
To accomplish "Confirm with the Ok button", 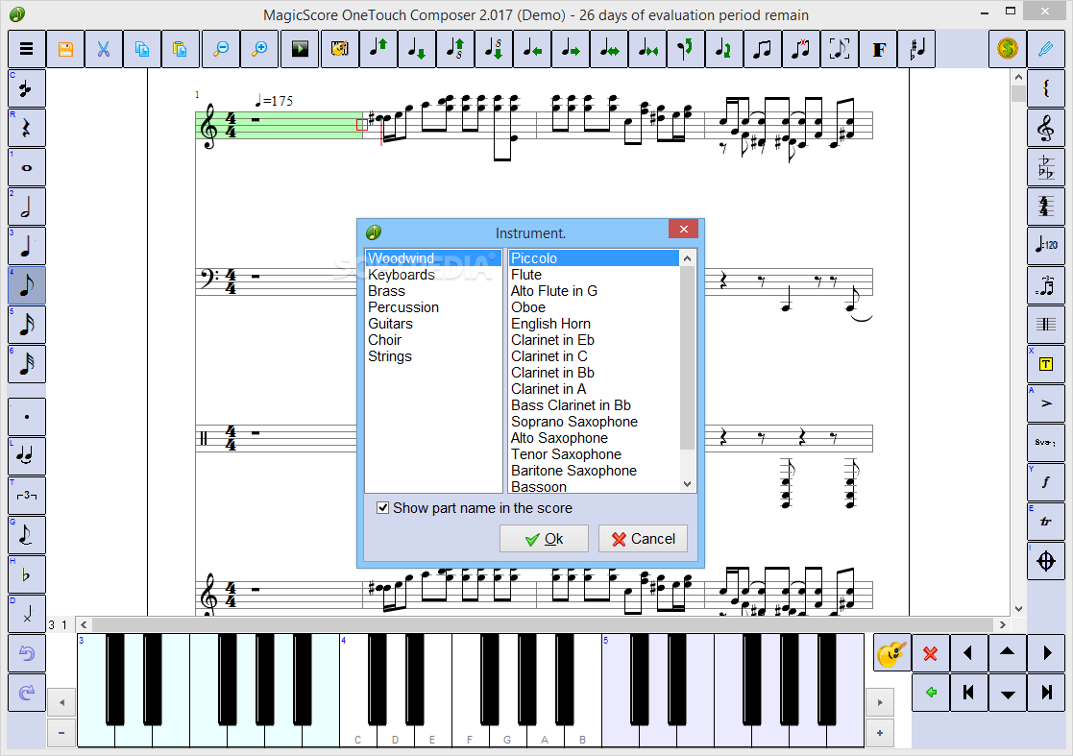I will (544, 539).
